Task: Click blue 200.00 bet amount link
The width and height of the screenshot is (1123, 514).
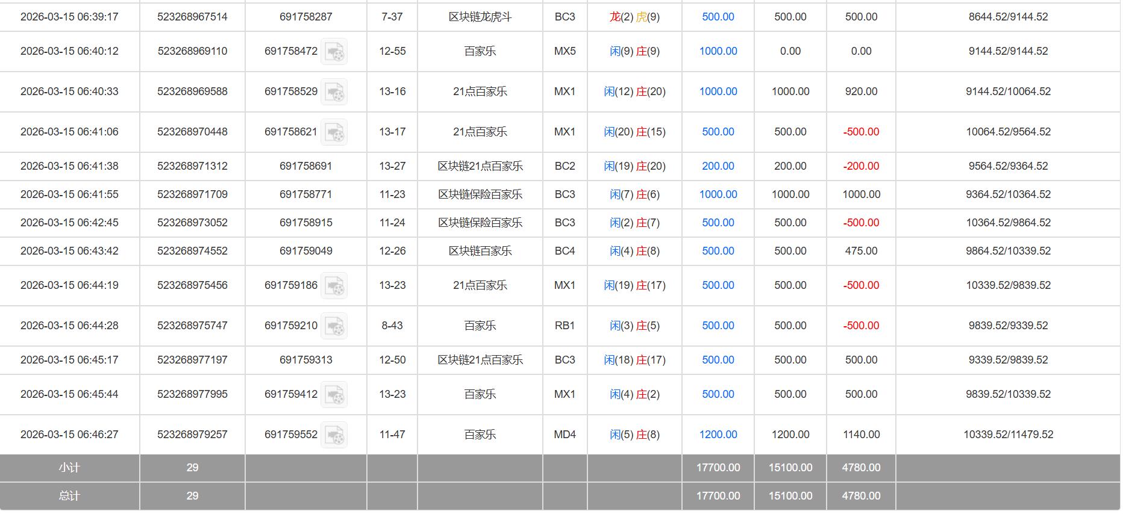Action: pyautogui.click(x=718, y=166)
